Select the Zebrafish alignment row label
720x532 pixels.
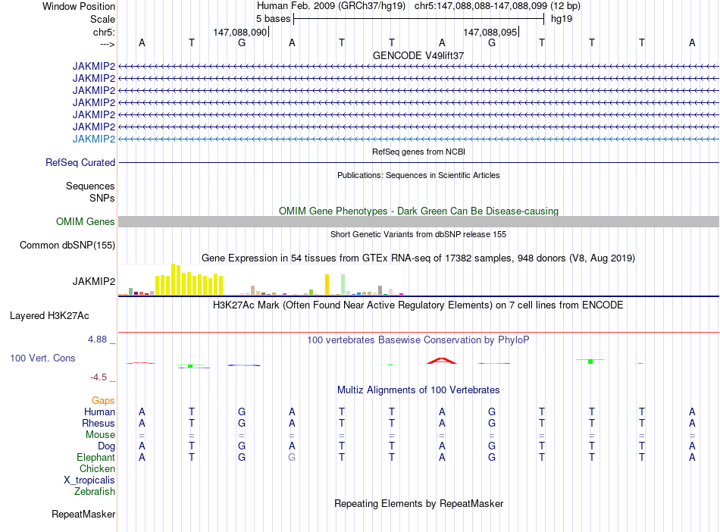(95, 492)
